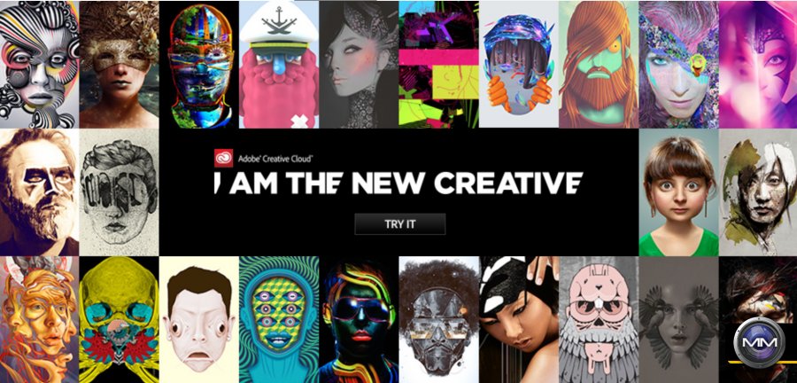Select the woman with gold lace mask
The height and width of the screenshot is (383, 797).
tap(119, 65)
